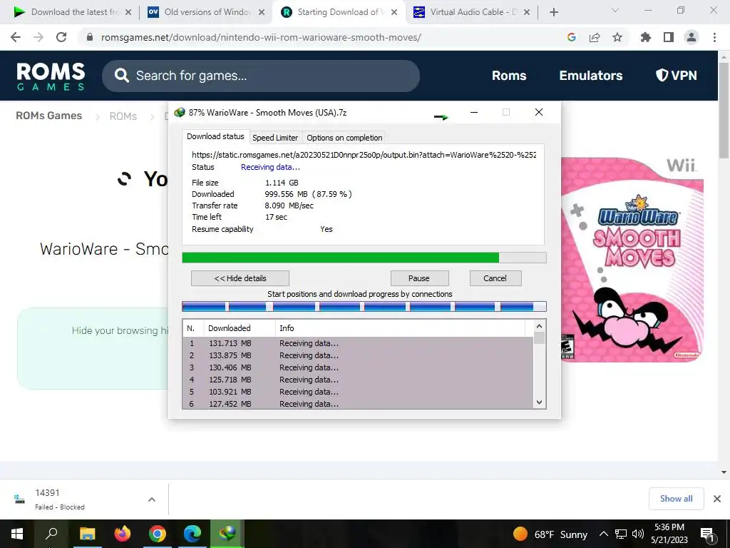The height and width of the screenshot is (548, 730).
Task: Switch to the Download status tab
Action: tap(215, 136)
